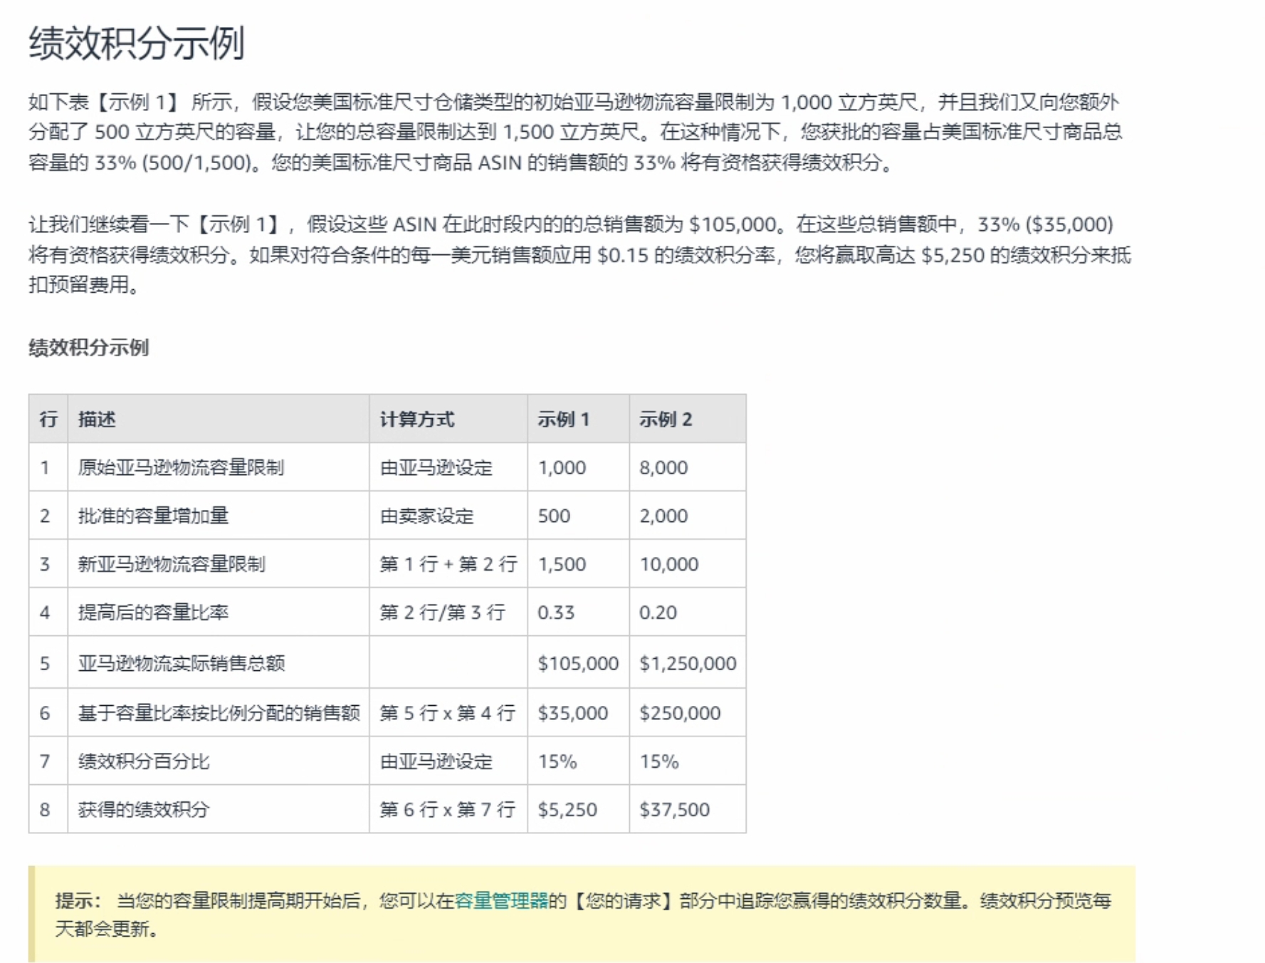The width and height of the screenshot is (1265, 963).
Task: Click the 绩效积分百分比 description cell
Action: pyautogui.click(x=144, y=761)
